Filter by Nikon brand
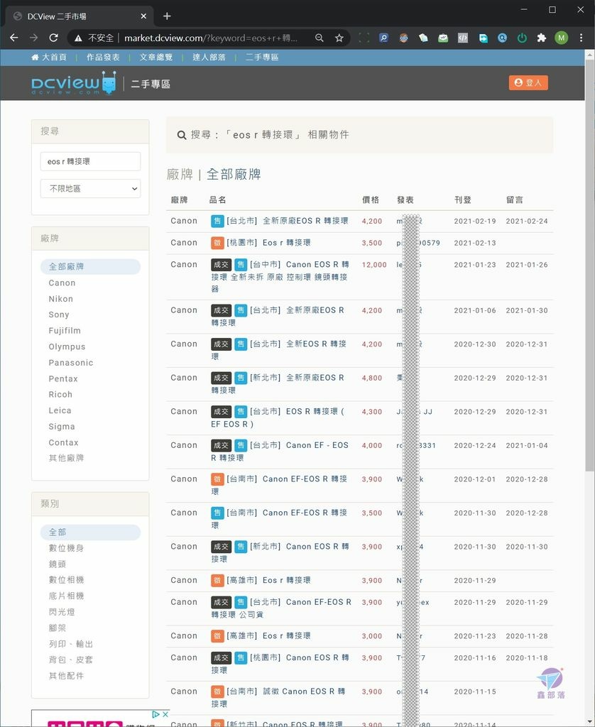This screenshot has width=595, height=727. [61, 299]
